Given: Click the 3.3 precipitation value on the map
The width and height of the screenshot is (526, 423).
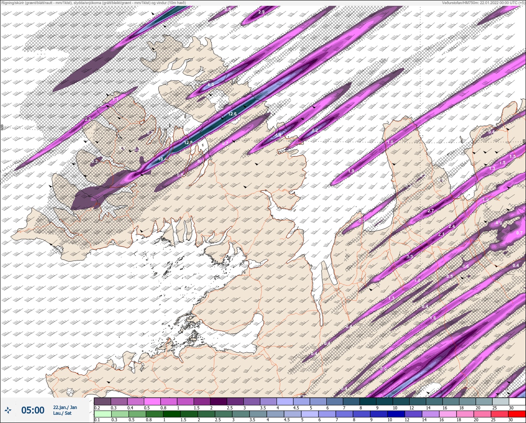Looking at the screenshot, I should (x=409, y=257).
